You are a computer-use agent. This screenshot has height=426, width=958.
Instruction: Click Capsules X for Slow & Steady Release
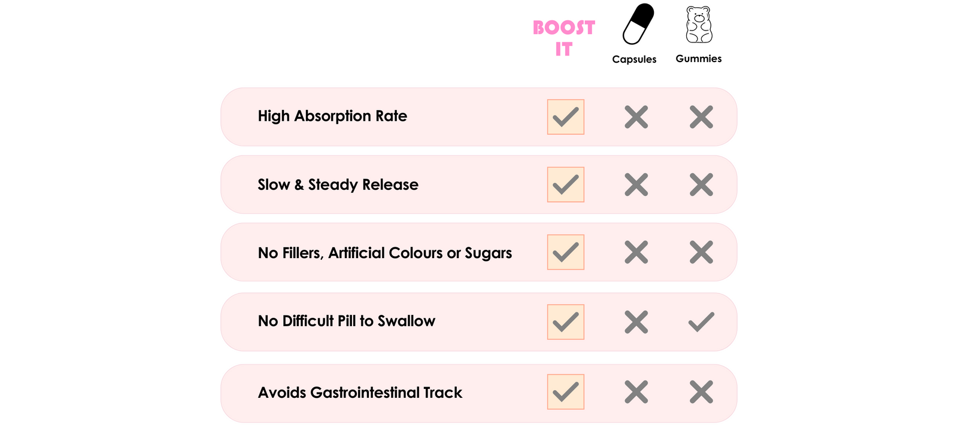click(636, 185)
